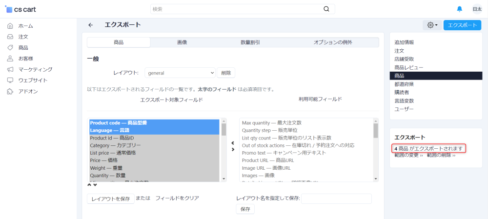Open the レイアウト general dropdown
The image size is (488, 219).
[x=180, y=73]
